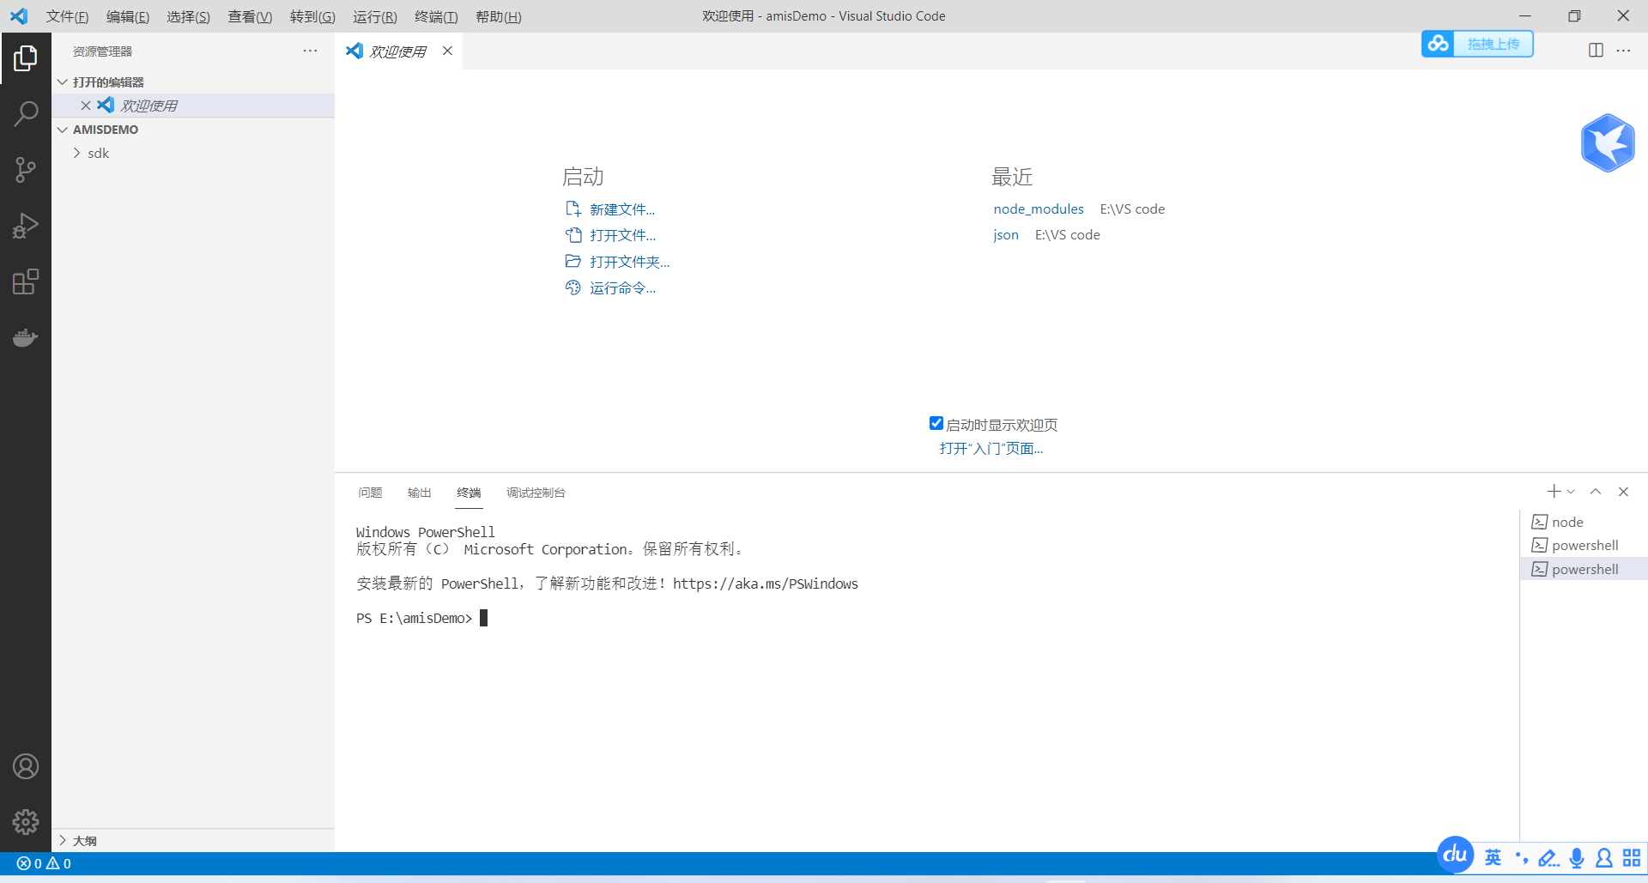
Task: Open the 转到(G) menu
Action: tap(312, 16)
